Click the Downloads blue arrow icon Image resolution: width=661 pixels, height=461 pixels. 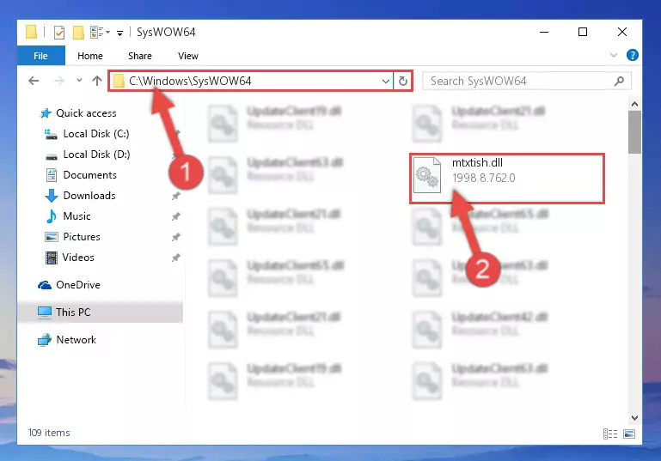click(52, 196)
